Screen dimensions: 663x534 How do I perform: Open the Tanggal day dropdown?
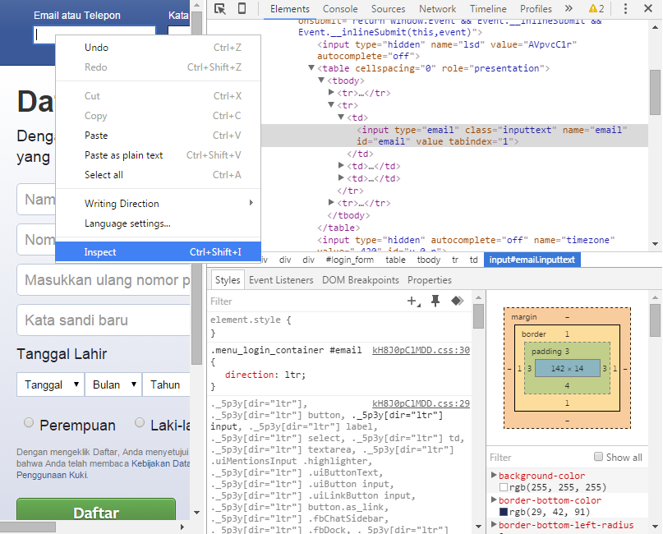point(51,384)
